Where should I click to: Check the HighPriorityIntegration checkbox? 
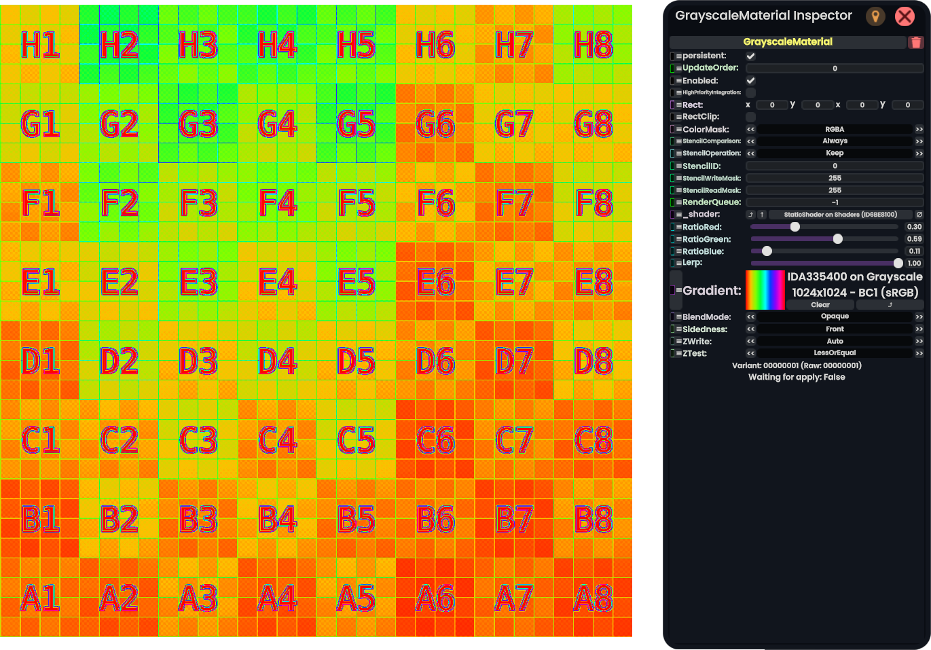(750, 92)
